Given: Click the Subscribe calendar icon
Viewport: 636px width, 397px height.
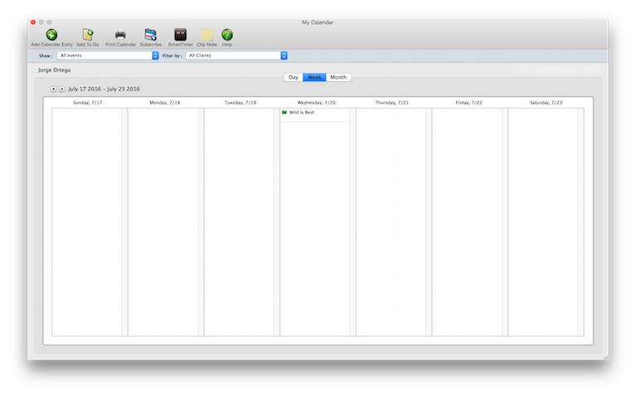Looking at the screenshot, I should tap(150, 35).
